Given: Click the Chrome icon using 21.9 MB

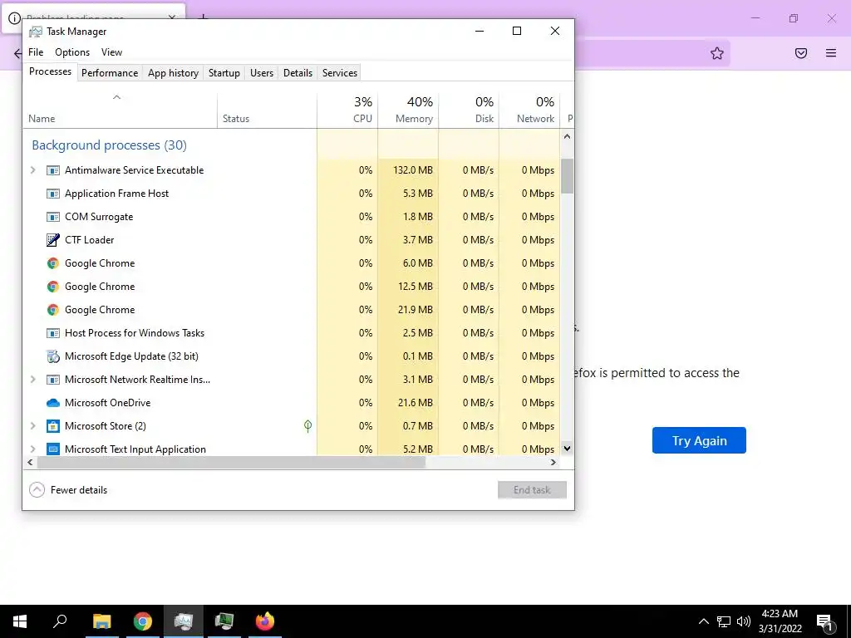Looking at the screenshot, I should [52, 310].
